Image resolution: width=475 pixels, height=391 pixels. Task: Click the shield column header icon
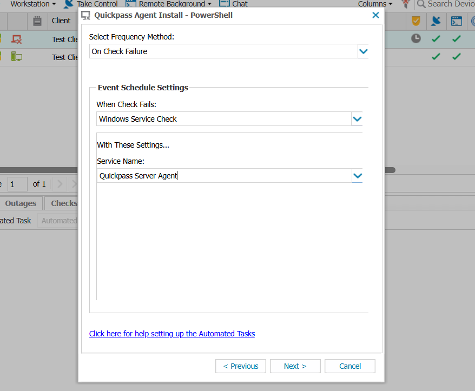[416, 21]
